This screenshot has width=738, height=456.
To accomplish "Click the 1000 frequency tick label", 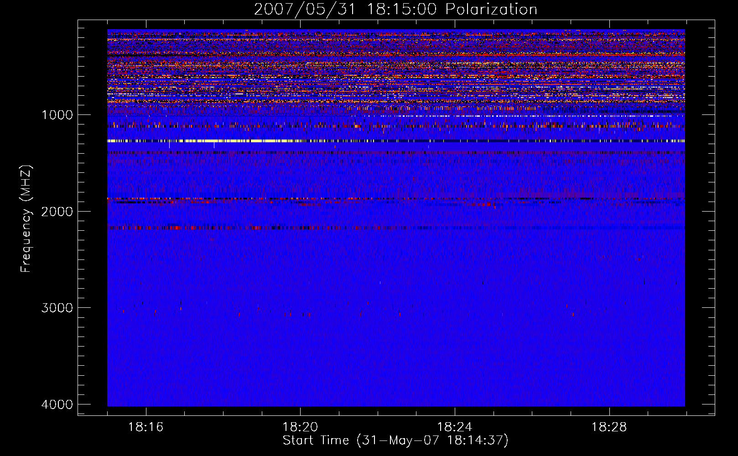I will click(x=57, y=115).
